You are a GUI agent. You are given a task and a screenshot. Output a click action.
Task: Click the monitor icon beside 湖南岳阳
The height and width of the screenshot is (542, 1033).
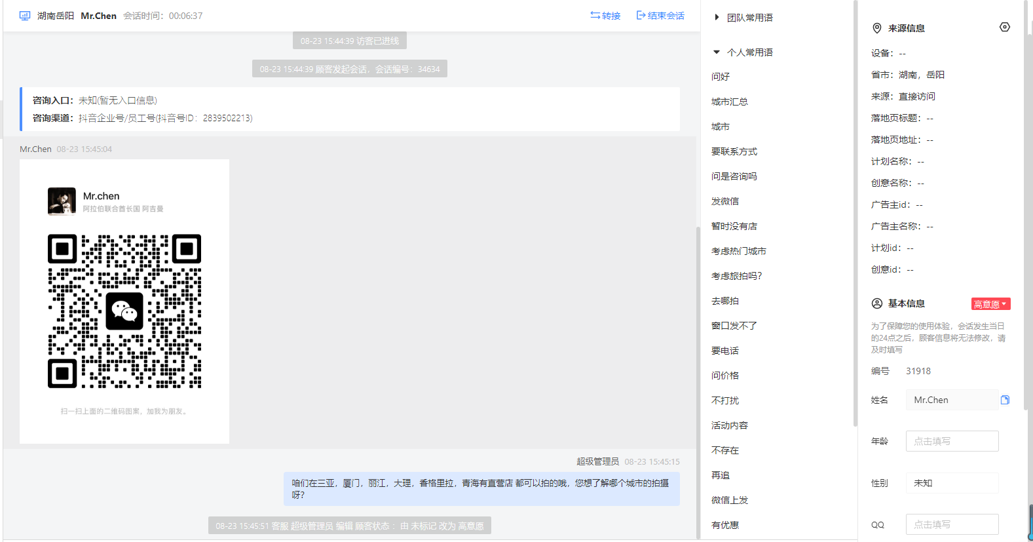point(25,16)
